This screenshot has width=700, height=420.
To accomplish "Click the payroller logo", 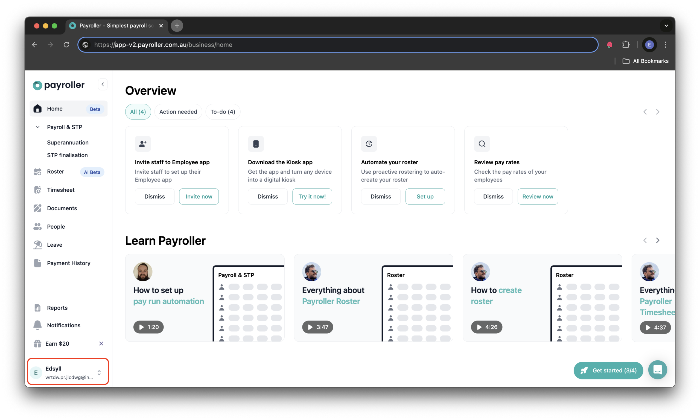I will 59,85.
